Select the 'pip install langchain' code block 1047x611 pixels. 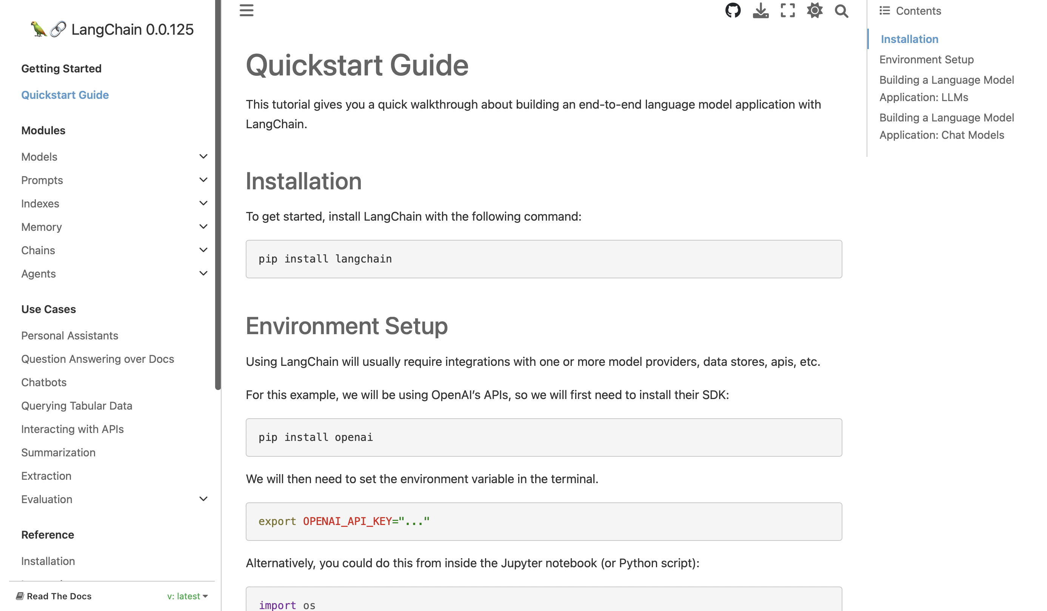[325, 259]
